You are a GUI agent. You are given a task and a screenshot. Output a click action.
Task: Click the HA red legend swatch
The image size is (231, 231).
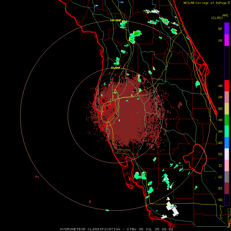pyautogui.click(x=227, y=86)
